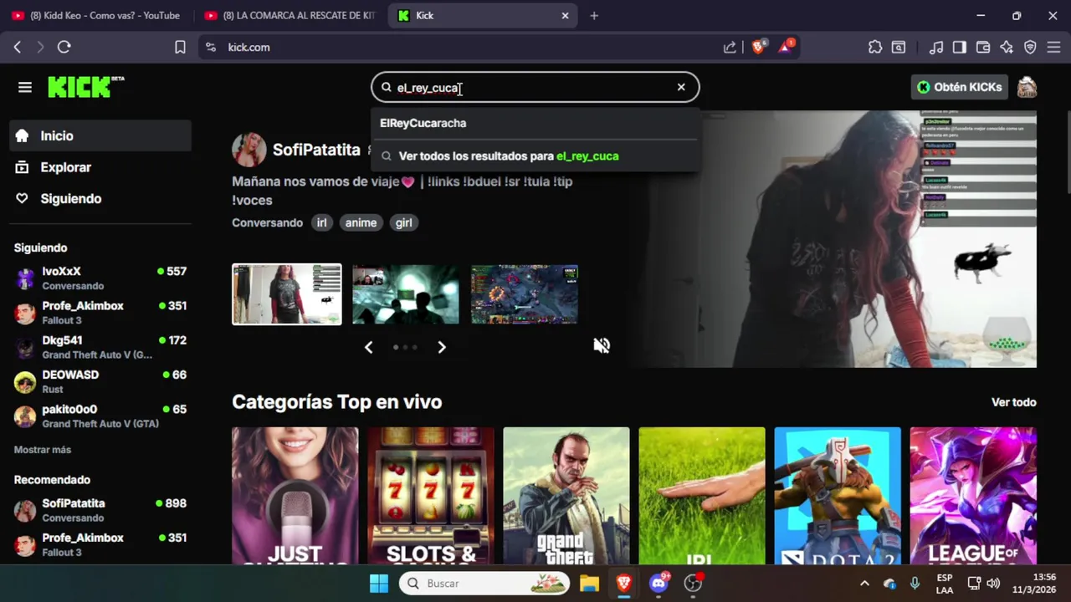The image size is (1071, 602).
Task: Open the browser main menu
Action: coord(1053,48)
